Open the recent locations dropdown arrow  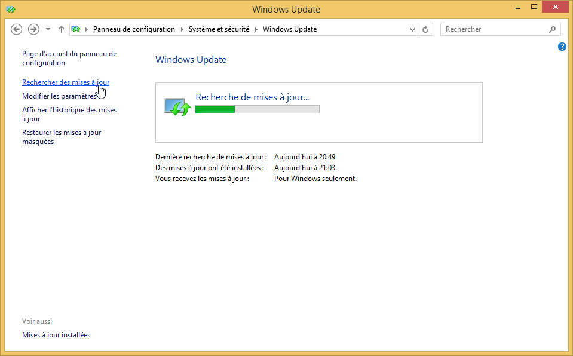[x=48, y=29]
